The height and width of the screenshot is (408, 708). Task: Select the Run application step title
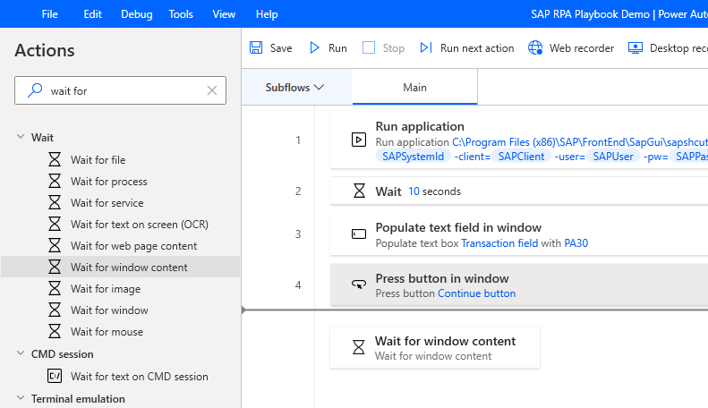tap(420, 126)
